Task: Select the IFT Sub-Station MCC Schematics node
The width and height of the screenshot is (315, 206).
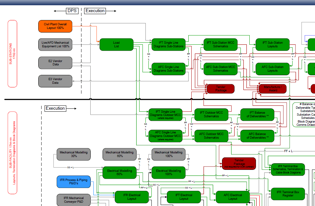Action: click(x=220, y=45)
